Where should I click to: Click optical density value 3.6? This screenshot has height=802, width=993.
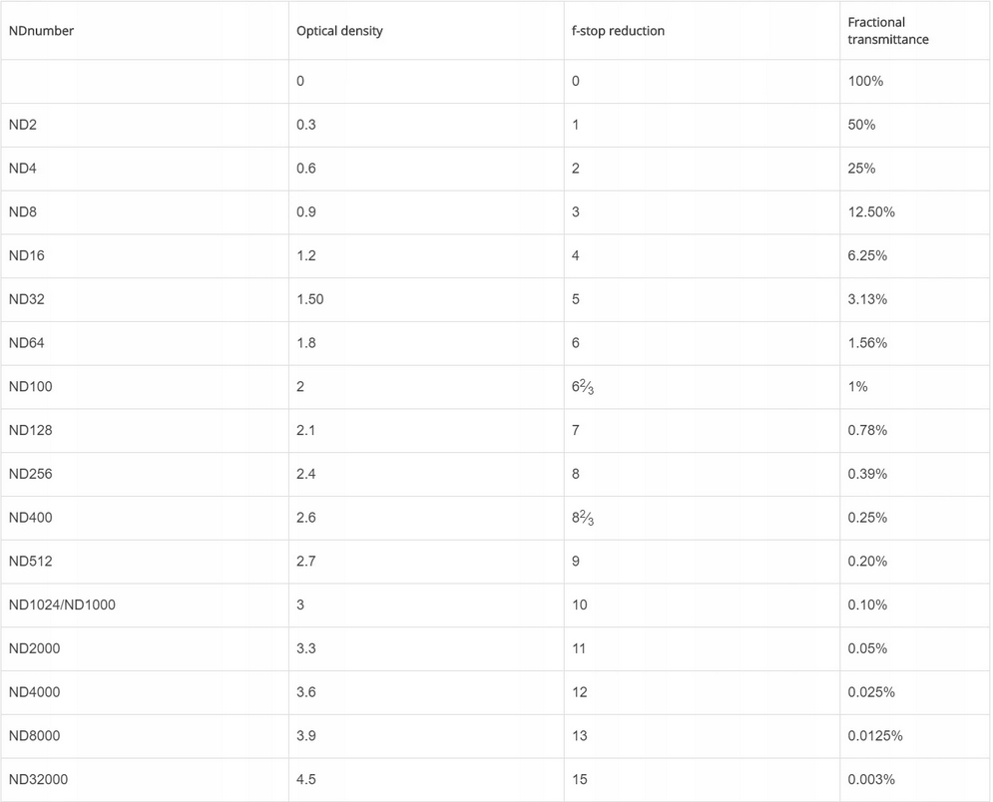[306, 692]
